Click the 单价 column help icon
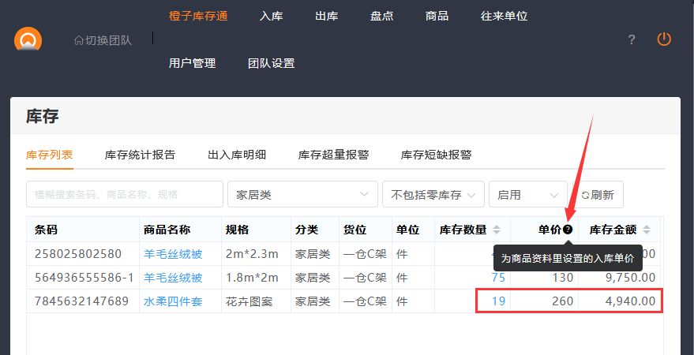The width and height of the screenshot is (694, 355). [x=568, y=230]
